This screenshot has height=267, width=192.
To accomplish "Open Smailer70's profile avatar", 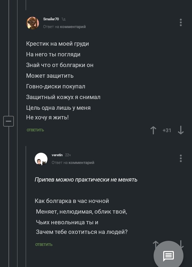I will coord(33,23).
